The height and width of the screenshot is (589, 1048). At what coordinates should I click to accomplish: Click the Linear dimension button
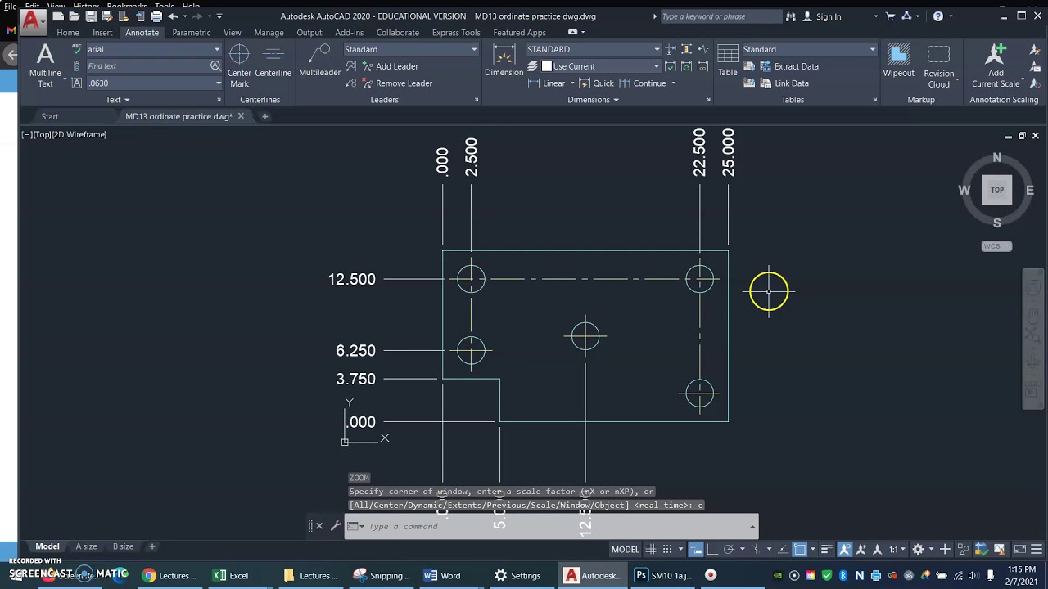[x=546, y=83]
